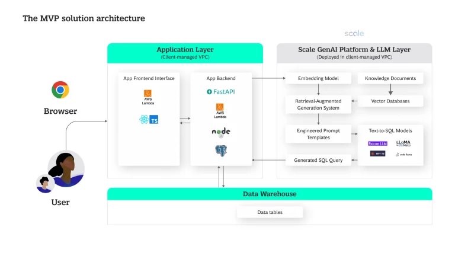Select the FastAPI logo in App Backend
The width and height of the screenshot is (455, 256).
point(221,92)
